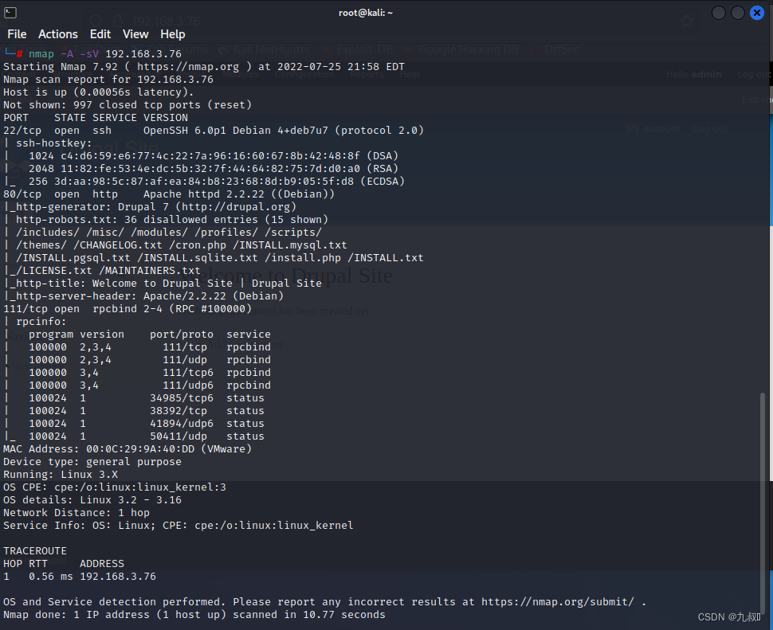This screenshot has height=630, width=773.
Task: Minimize the terminal window
Action: click(x=718, y=12)
